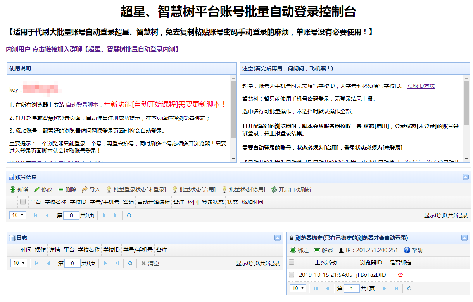This screenshot has height=302, width=473.
Task: Click the 否 binding status cell
Action: tap(400, 275)
